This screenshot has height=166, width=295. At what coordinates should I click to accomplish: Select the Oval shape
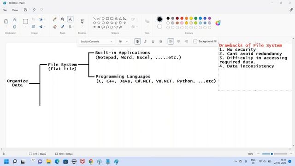pos(103,18)
